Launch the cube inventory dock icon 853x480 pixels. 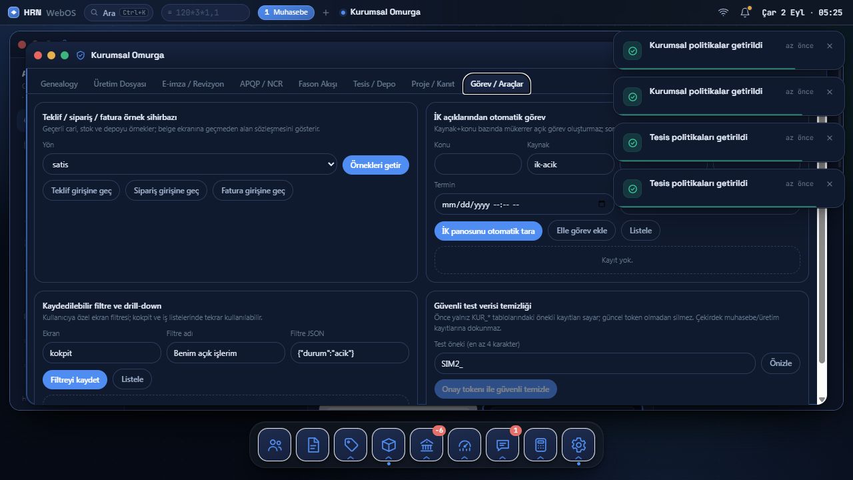tap(389, 445)
